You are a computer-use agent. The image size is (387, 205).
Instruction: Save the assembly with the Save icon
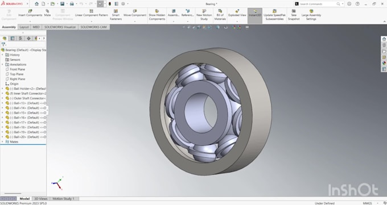[x=62, y=4]
